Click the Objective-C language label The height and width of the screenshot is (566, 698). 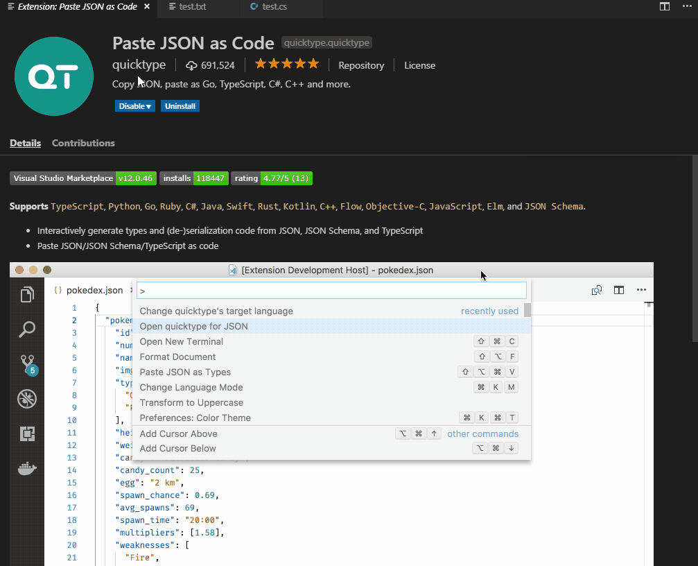pyautogui.click(x=395, y=206)
